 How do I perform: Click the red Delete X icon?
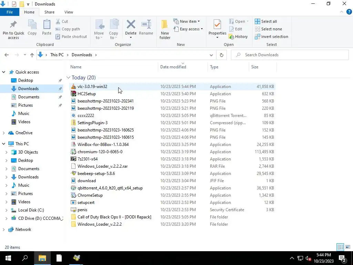131,24
